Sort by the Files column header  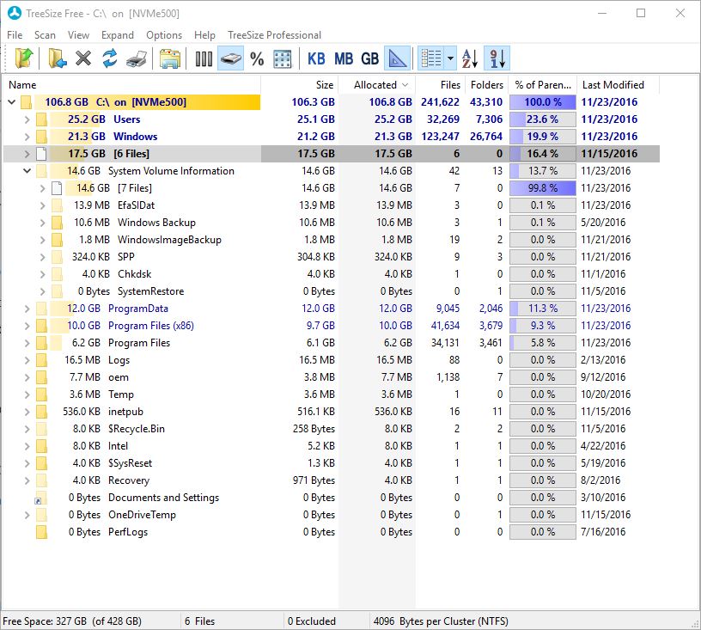(x=441, y=84)
